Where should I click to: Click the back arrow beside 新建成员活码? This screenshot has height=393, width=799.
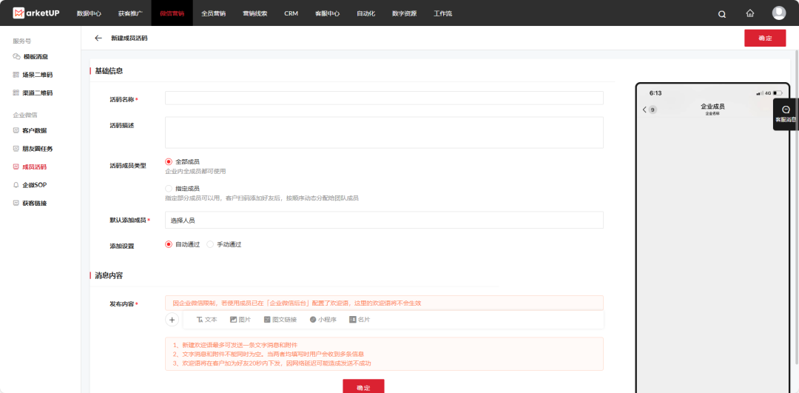[98, 38]
